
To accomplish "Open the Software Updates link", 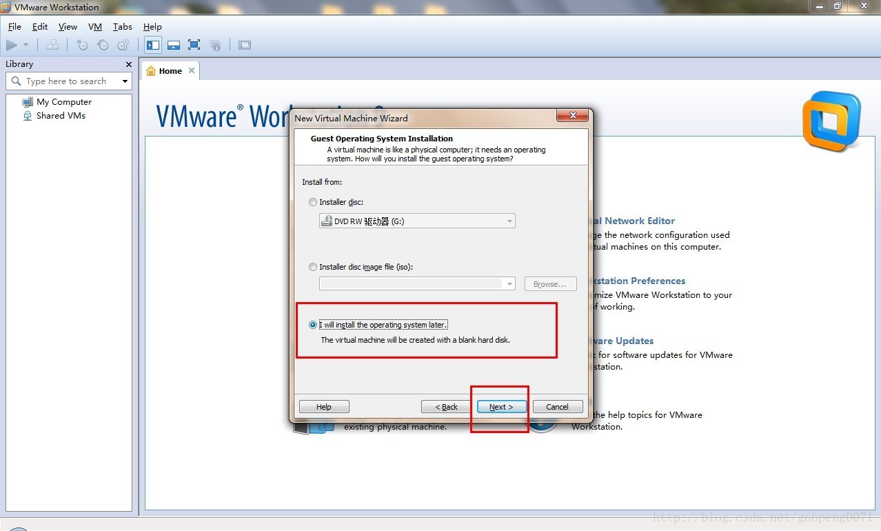I will 623,341.
